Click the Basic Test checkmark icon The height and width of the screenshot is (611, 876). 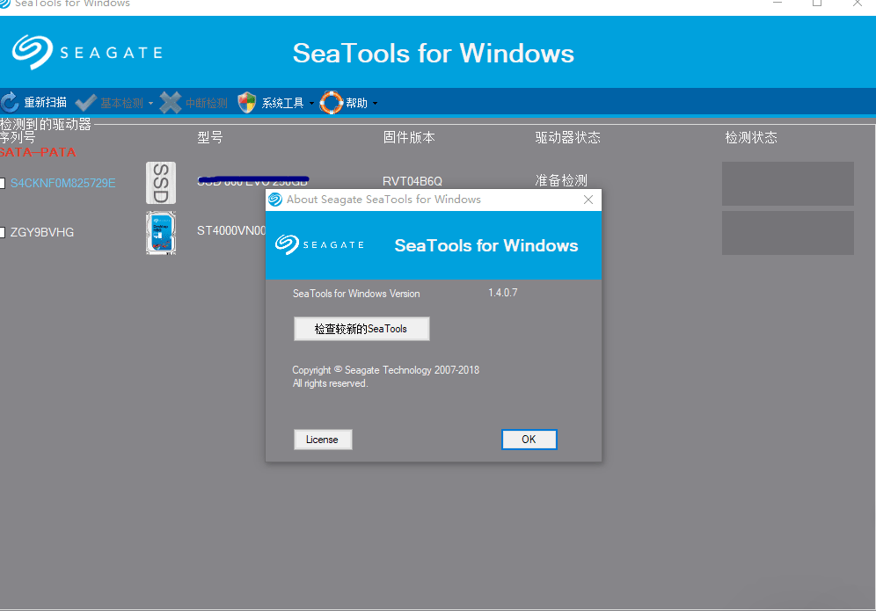pos(85,102)
